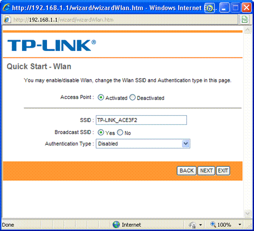
Task: Click the "Broadcast SSID :" label
Action: pyautogui.click(x=74, y=132)
